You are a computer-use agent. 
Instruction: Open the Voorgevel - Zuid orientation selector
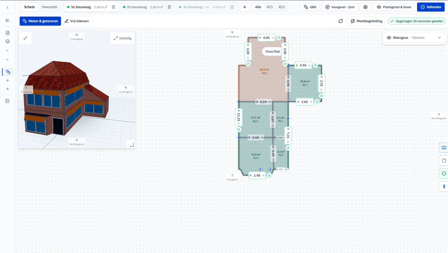[340, 7]
